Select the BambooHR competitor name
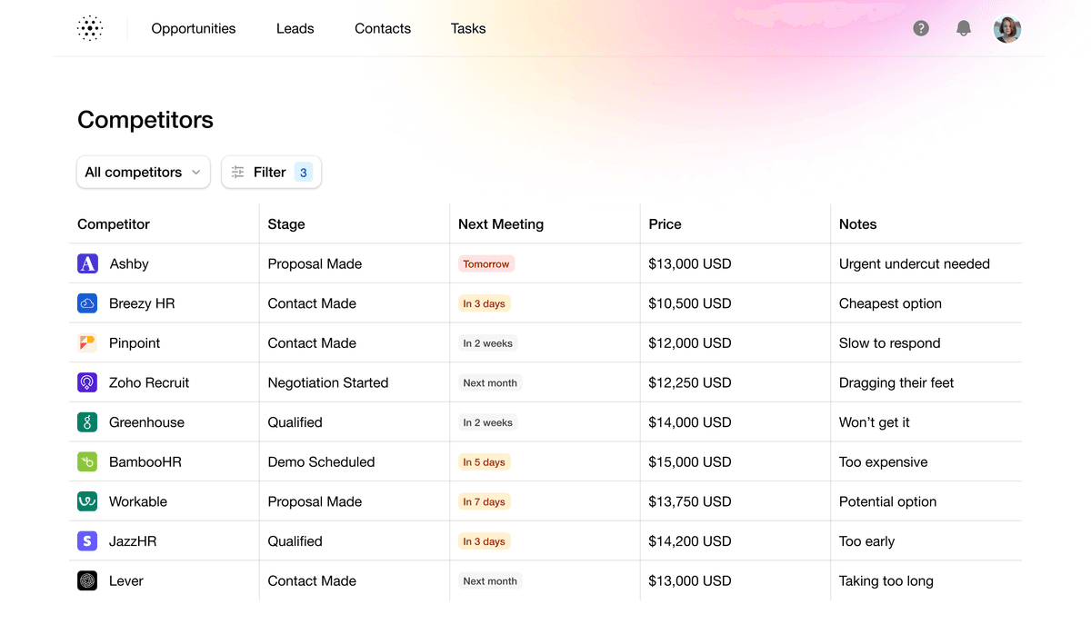1091x644 pixels. [145, 461]
